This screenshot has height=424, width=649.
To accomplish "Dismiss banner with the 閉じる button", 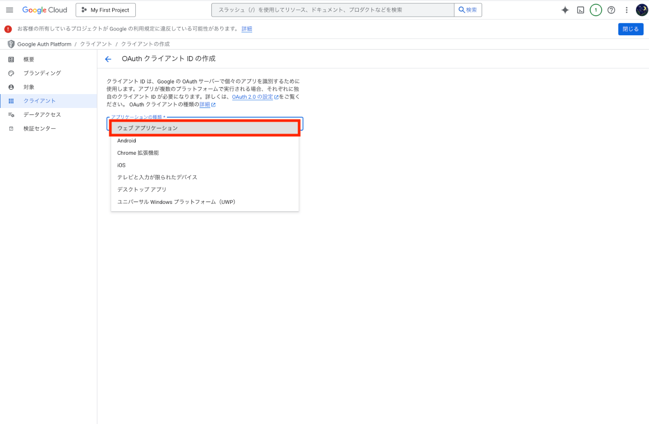I will point(630,29).
